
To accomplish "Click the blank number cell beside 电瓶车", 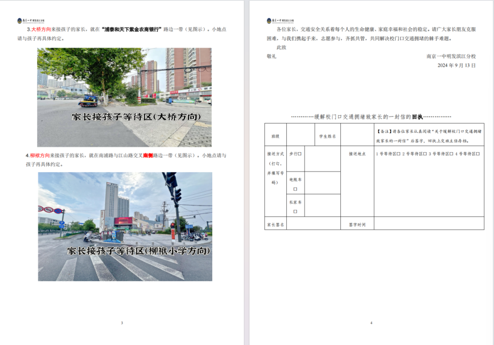I will (322, 183).
